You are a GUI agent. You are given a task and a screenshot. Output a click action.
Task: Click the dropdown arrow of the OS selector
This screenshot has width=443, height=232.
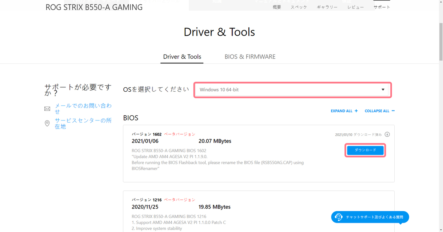click(x=383, y=90)
